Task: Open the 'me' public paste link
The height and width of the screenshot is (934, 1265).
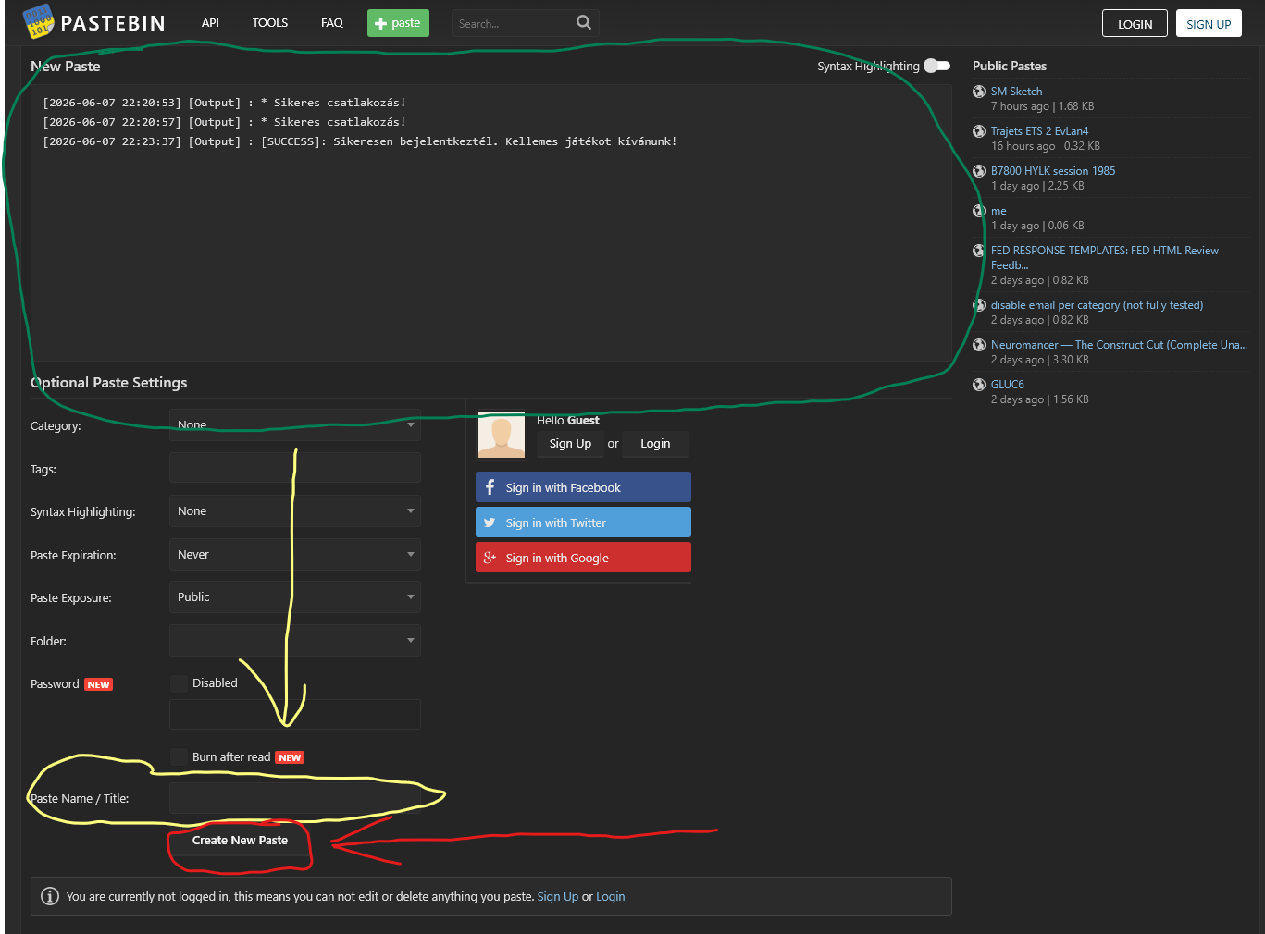Action: coord(998,211)
